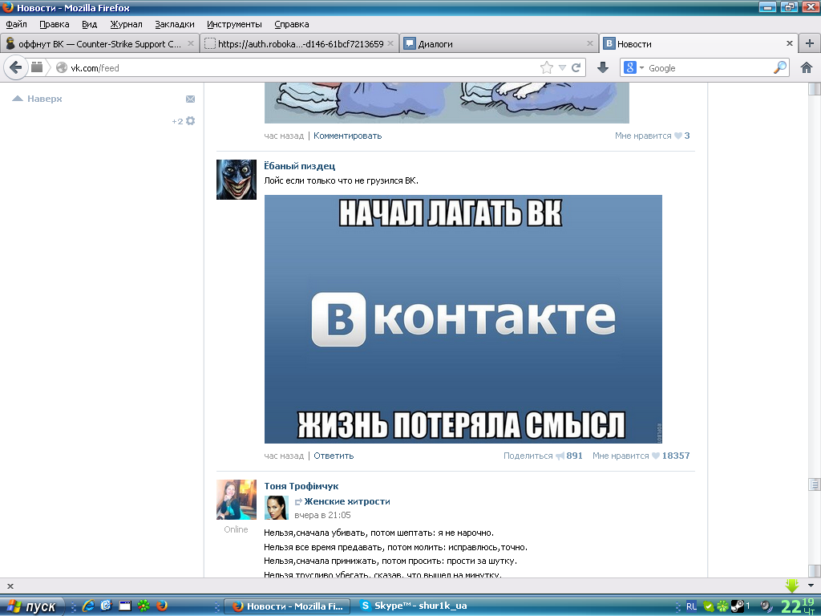Open the Инструменты menu
This screenshot has width=821, height=616.
(x=234, y=24)
